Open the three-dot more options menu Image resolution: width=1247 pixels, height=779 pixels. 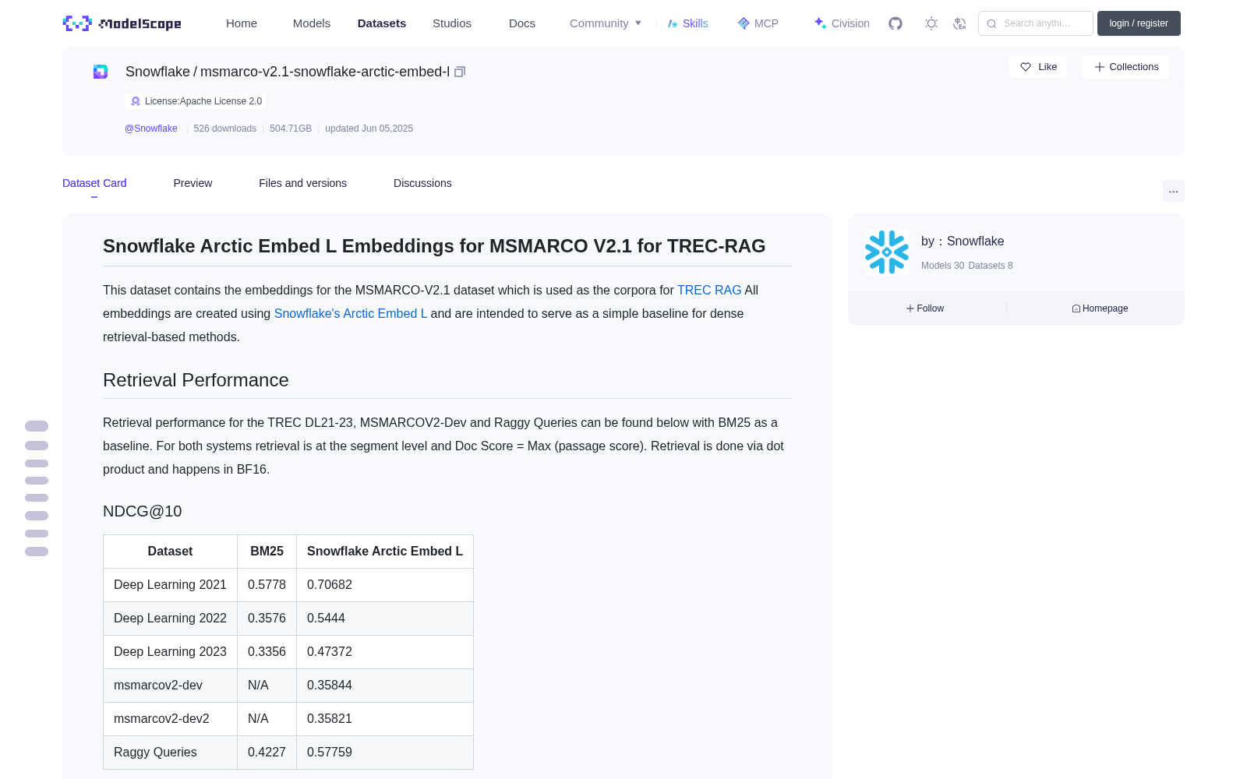(x=1173, y=191)
